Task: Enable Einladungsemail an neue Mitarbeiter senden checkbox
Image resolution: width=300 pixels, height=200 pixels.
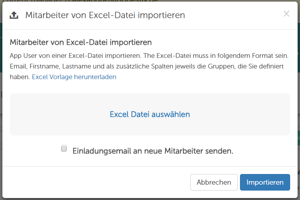Action: [x=64, y=149]
